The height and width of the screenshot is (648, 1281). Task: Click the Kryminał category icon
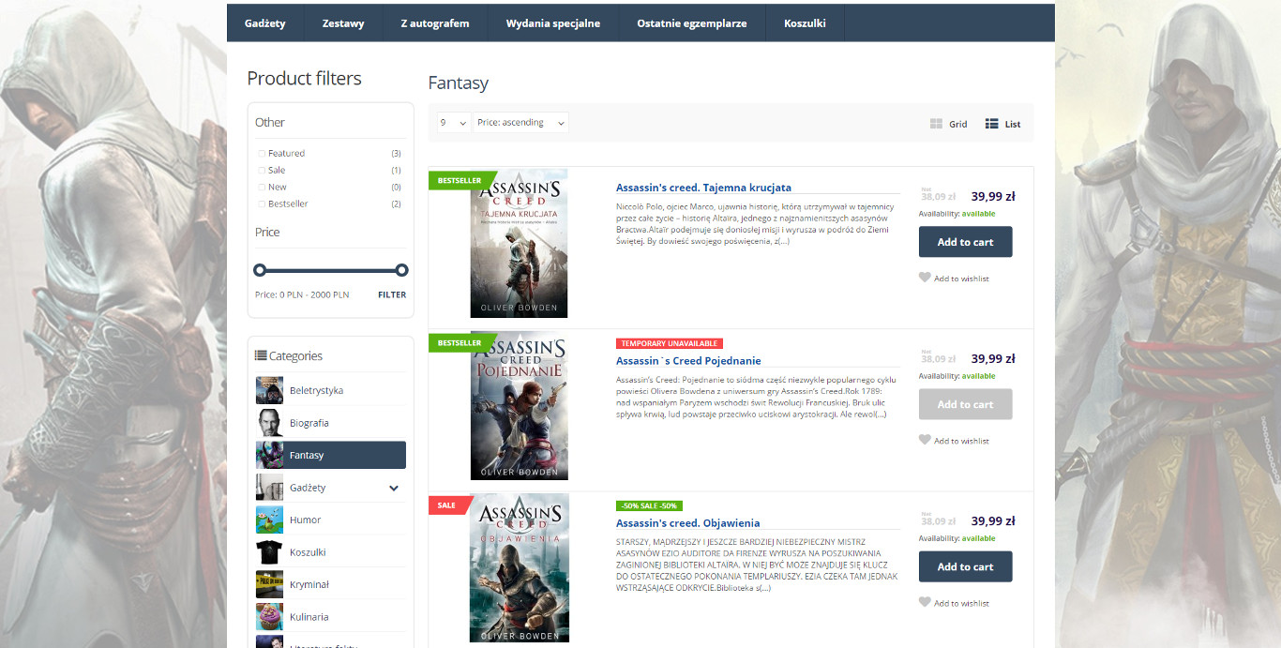269,584
